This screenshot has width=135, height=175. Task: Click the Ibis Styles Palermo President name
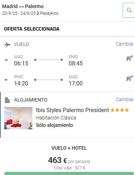click(x=73, y=110)
